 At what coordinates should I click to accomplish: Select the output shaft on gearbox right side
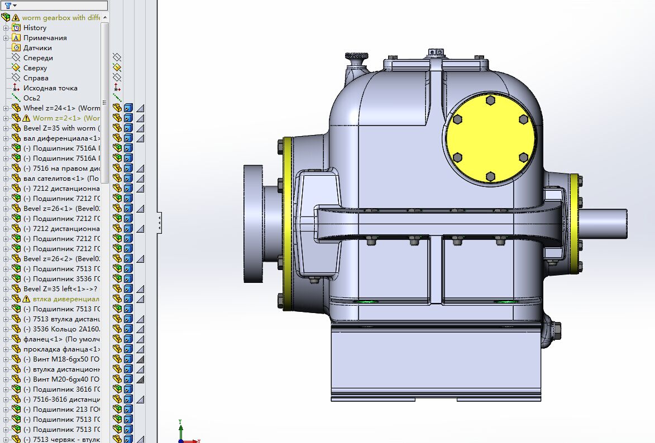[604, 224]
